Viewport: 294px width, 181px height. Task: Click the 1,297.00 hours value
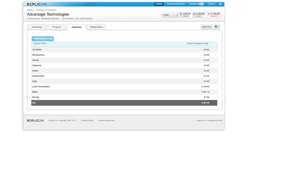[x=186, y=14]
